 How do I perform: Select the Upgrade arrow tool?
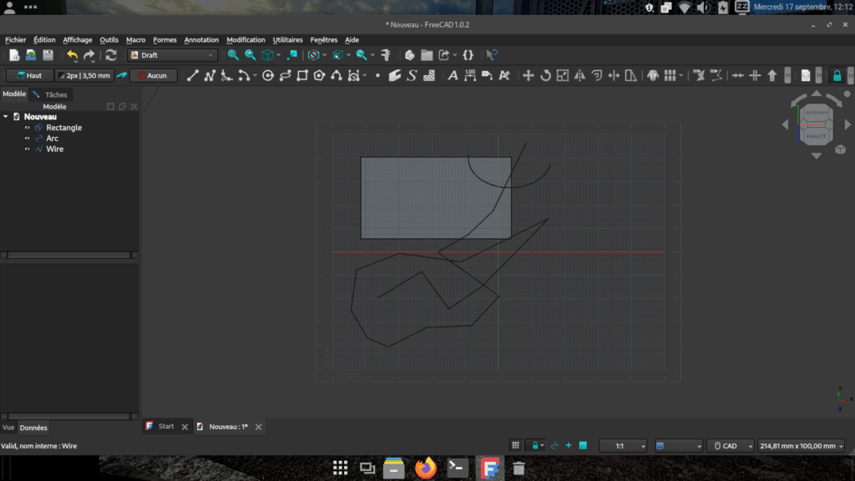click(772, 76)
